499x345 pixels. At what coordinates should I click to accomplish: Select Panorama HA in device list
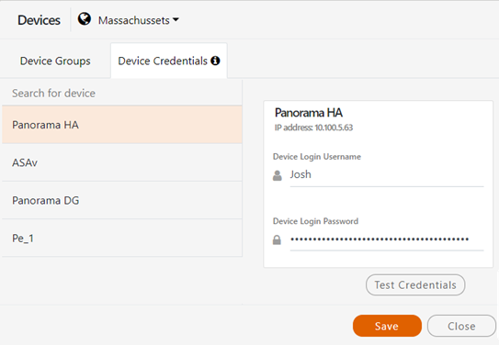coord(122,125)
